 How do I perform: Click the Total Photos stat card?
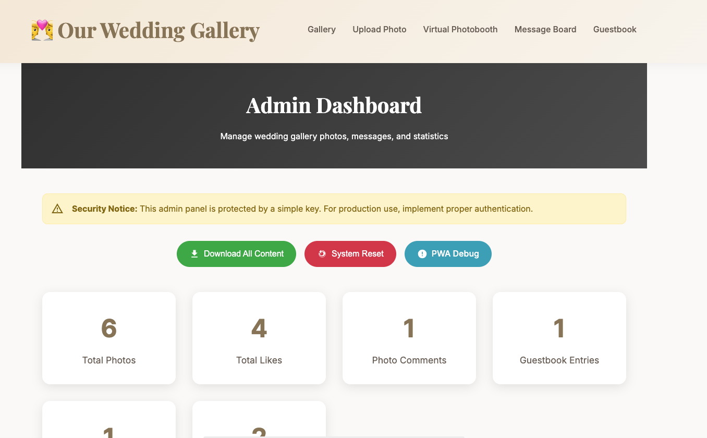coord(108,338)
